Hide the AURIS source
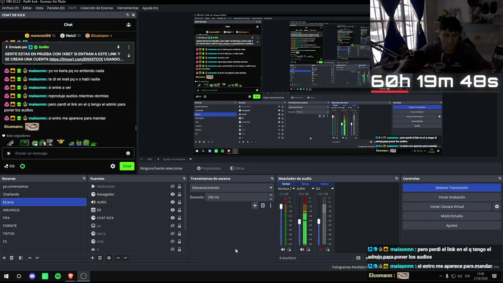 173,202
